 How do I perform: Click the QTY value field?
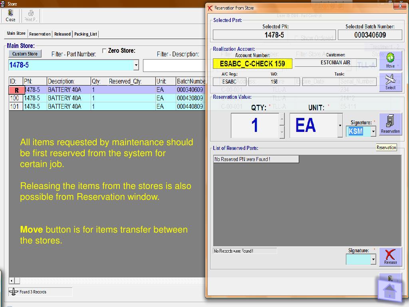[x=255, y=125]
